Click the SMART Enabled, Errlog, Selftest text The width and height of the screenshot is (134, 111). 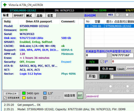[36, 42]
